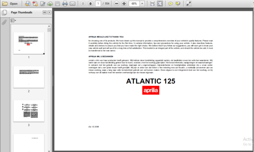Screen dimensions: 254x152
Task: Click the thumbnails scrollbar down arrow
Action: [49, 151]
